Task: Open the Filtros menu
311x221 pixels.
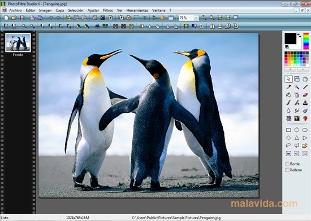Action: 107,11
